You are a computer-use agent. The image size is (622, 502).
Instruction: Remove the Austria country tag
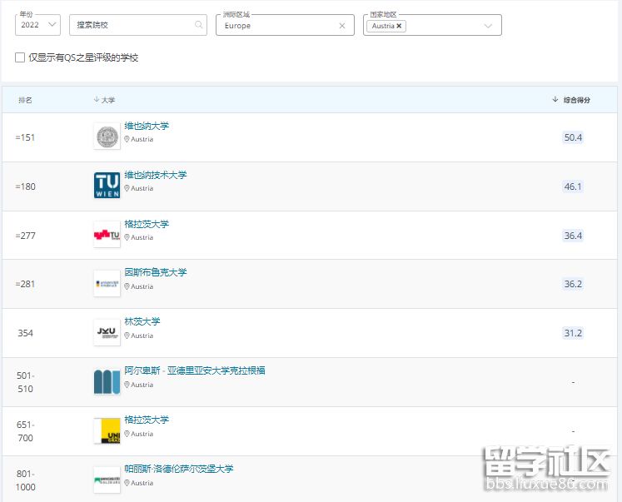(x=400, y=26)
